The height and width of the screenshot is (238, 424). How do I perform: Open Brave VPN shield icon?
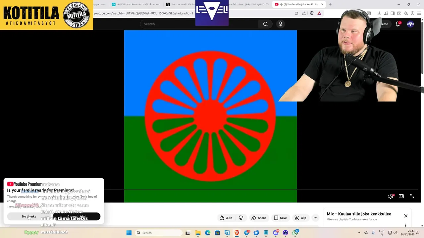(x=412, y=13)
